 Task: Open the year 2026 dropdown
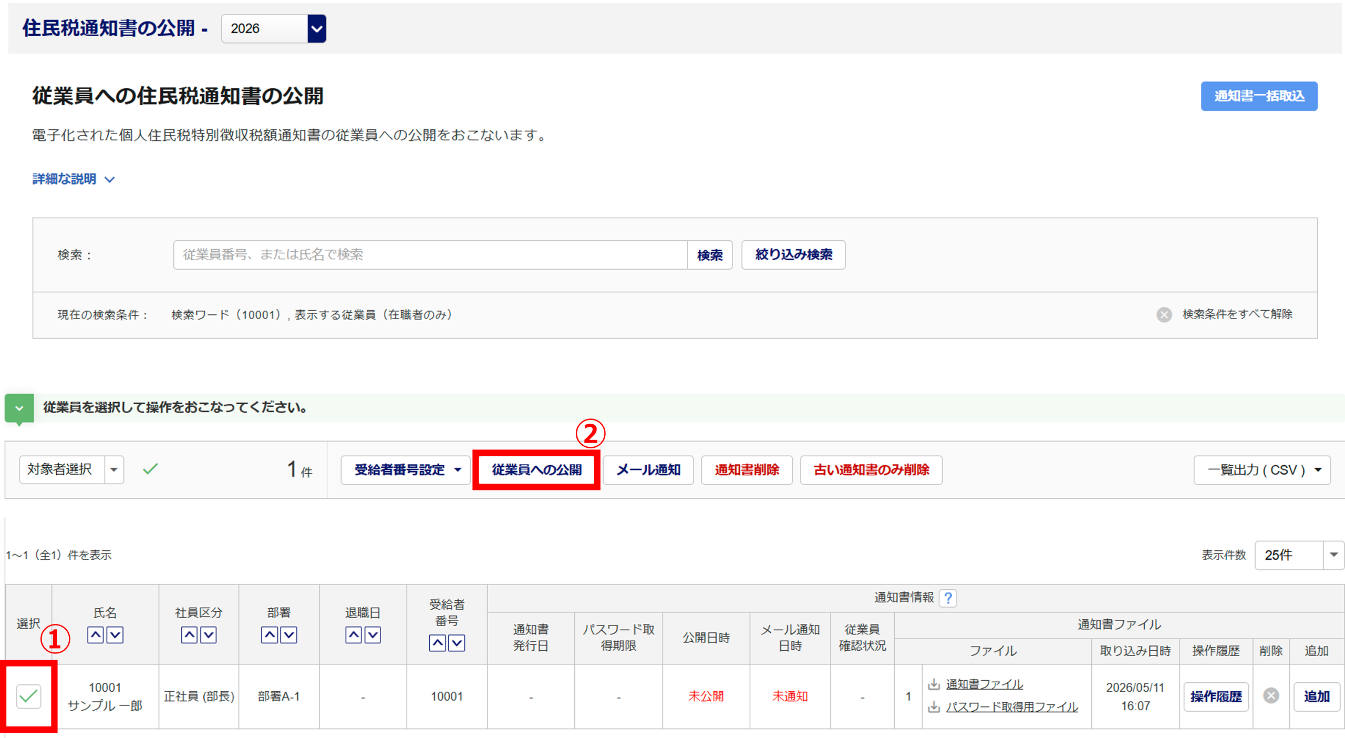click(x=274, y=28)
